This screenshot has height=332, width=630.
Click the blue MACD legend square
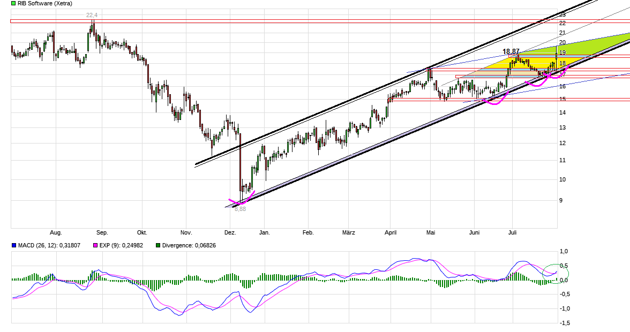(14, 245)
